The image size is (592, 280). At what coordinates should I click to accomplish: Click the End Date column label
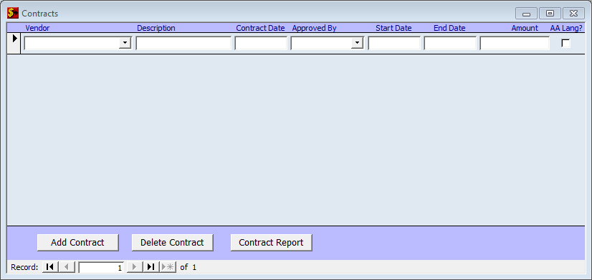point(449,28)
